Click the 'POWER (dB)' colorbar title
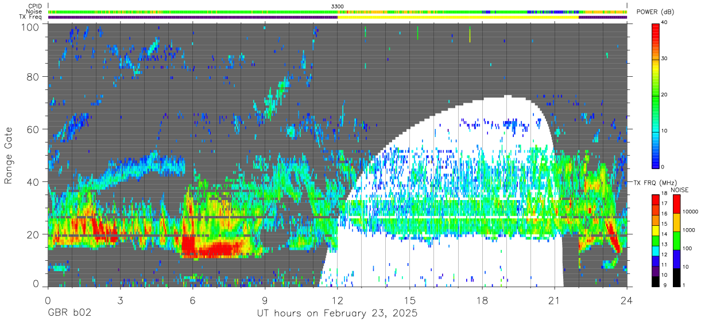This screenshot has height=325, width=705. coord(656,12)
